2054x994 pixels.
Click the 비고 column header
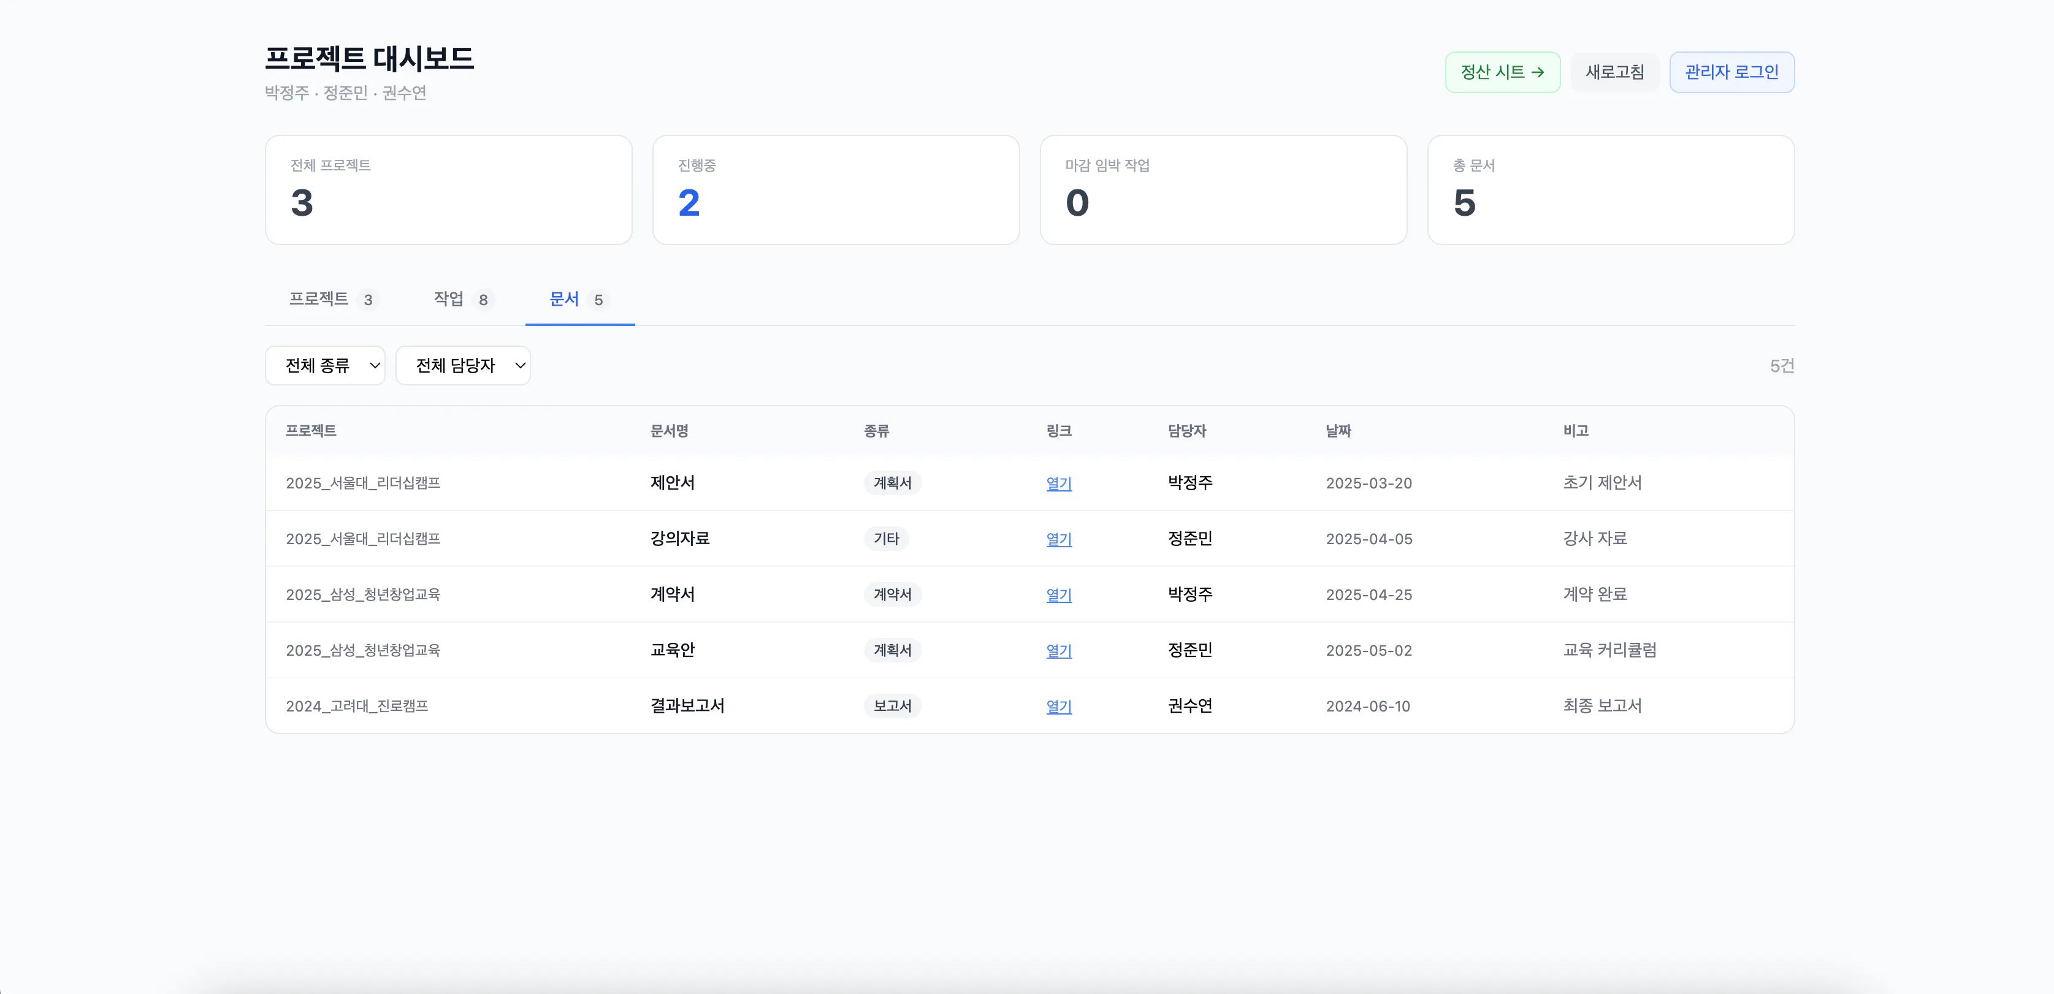1576,431
